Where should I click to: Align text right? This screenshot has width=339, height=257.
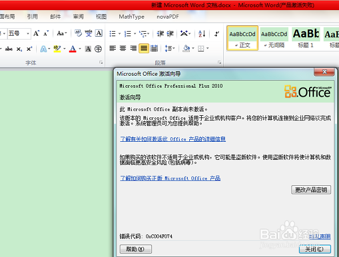coord(133,49)
